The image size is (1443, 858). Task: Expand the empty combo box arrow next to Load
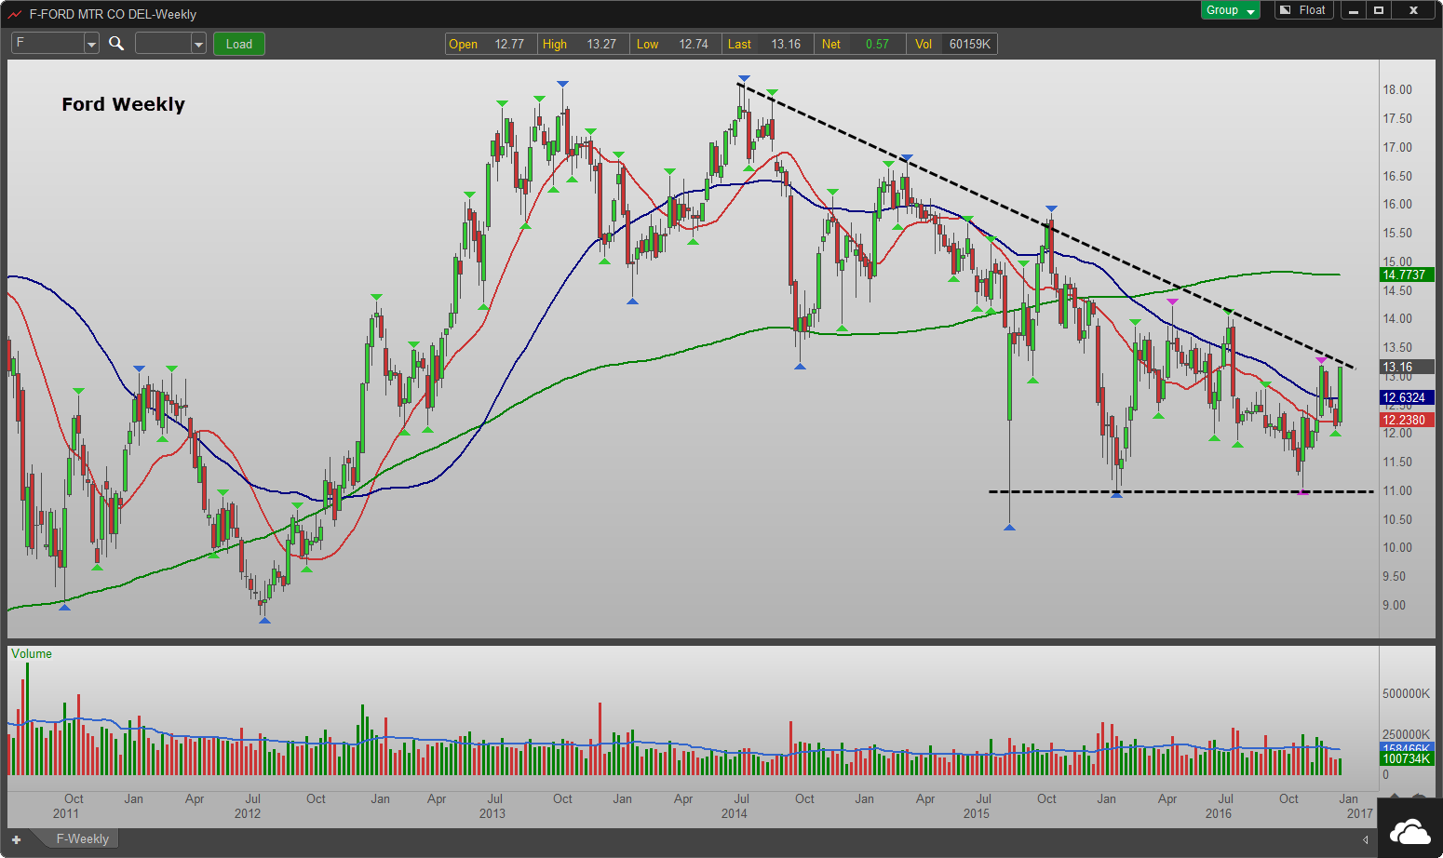click(x=198, y=44)
